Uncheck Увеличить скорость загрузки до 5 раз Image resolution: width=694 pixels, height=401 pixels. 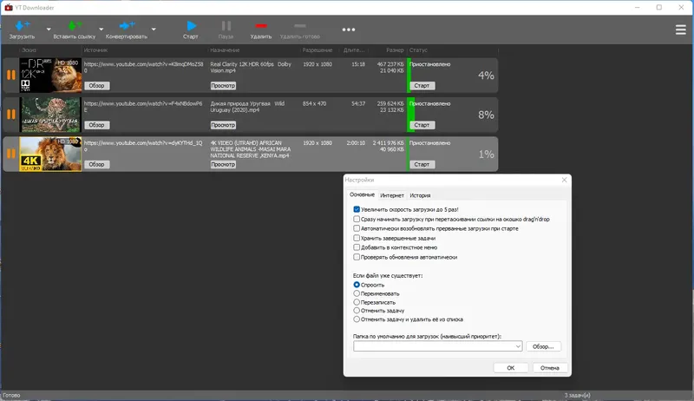357,209
